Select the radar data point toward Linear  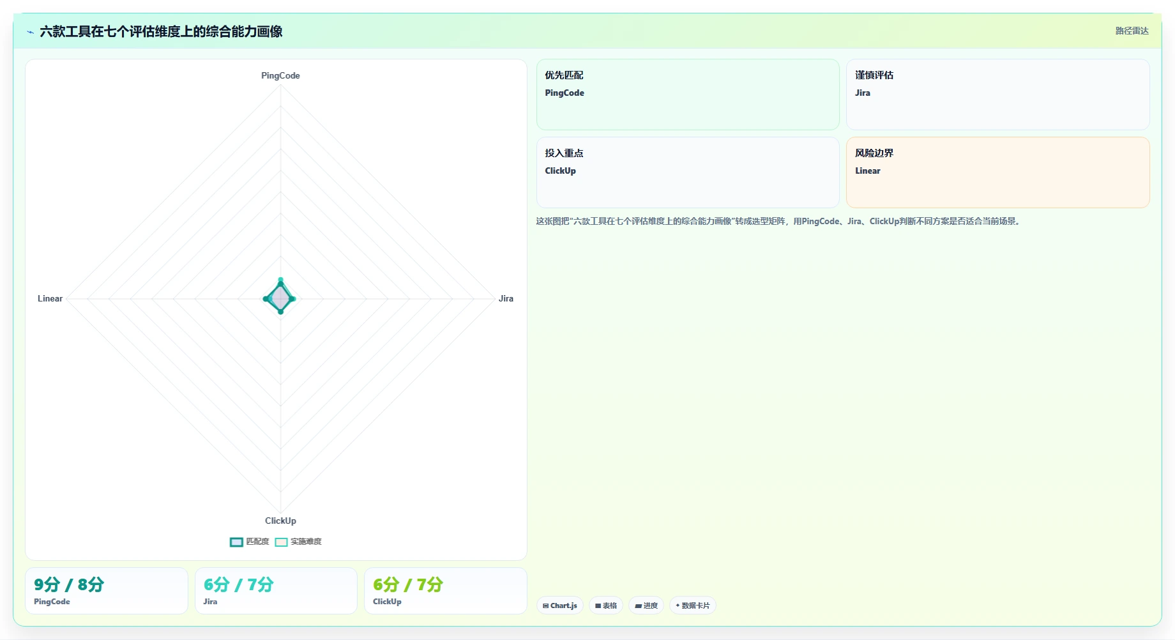point(266,298)
